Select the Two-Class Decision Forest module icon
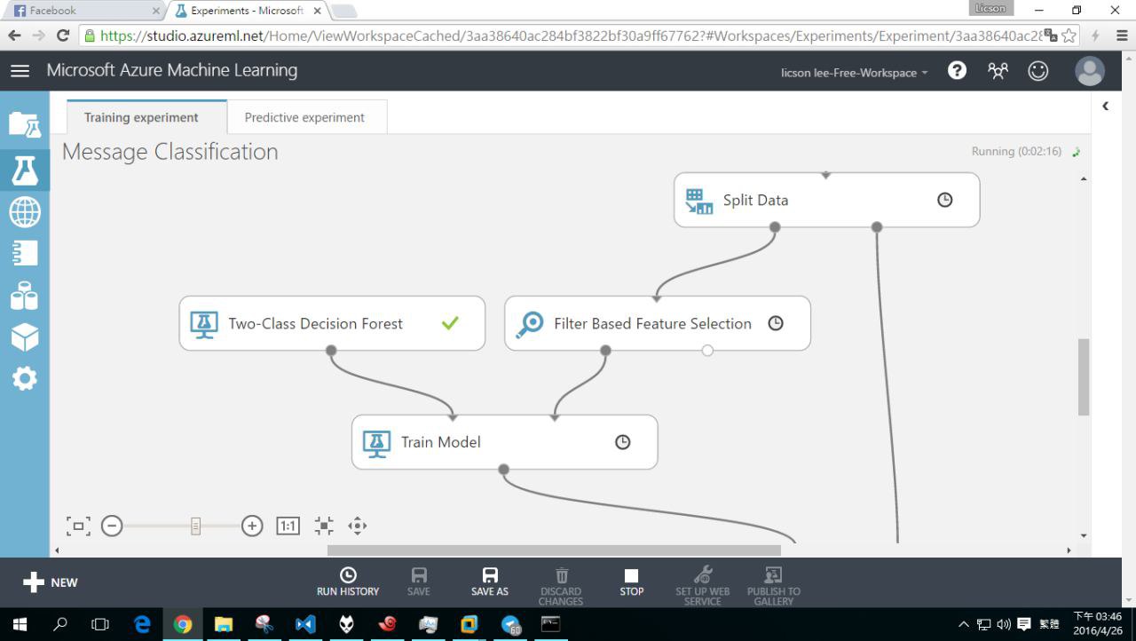The image size is (1136, 641). (x=204, y=324)
